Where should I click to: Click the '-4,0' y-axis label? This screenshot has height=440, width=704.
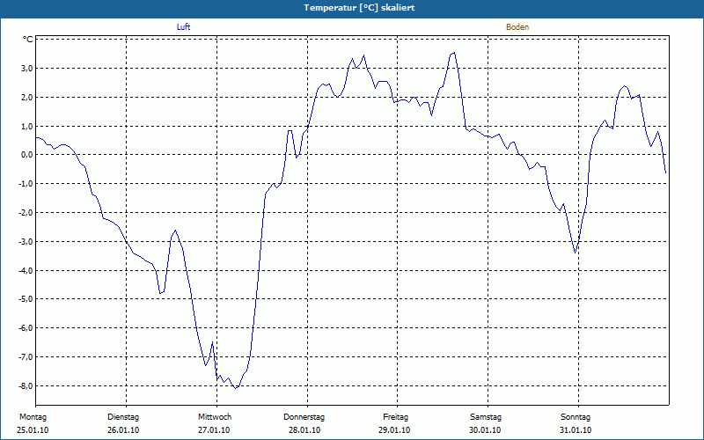pos(26,270)
